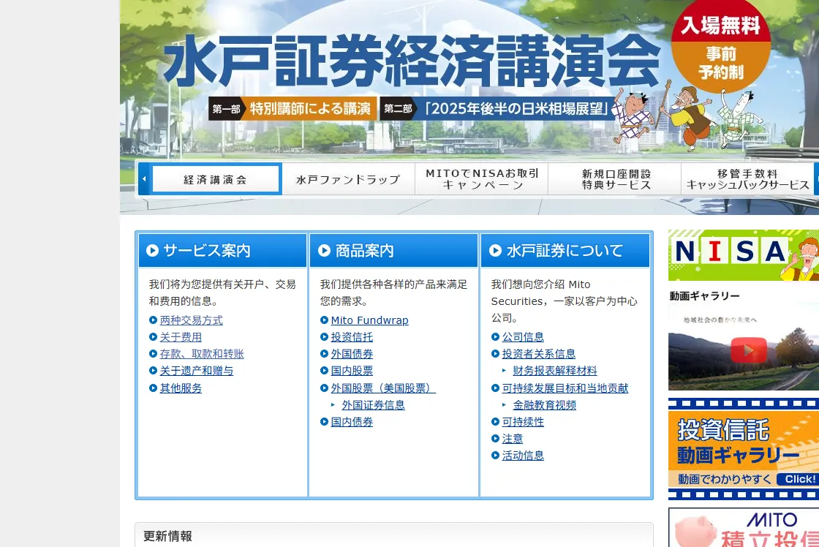Select 移管手数料キャッシュバックサービス tab
The width and height of the screenshot is (819, 547).
(747, 179)
